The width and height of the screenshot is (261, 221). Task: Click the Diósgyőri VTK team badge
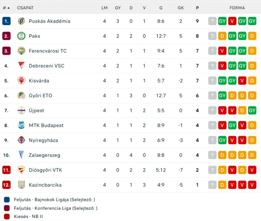point(21,170)
